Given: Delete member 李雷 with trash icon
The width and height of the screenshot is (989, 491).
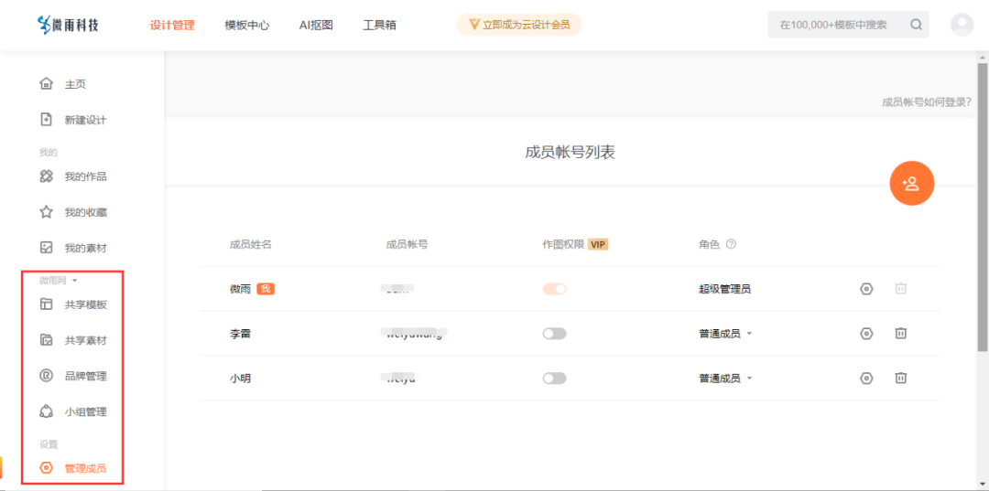Looking at the screenshot, I should click(900, 334).
